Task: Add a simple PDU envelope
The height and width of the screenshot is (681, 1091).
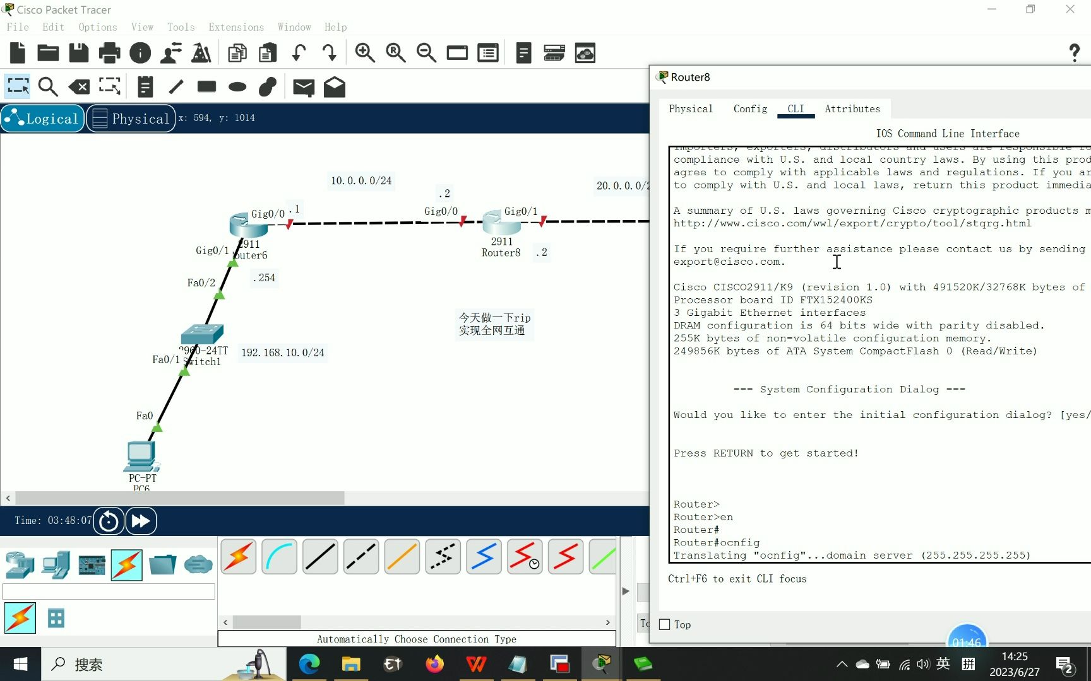Action: click(x=304, y=87)
